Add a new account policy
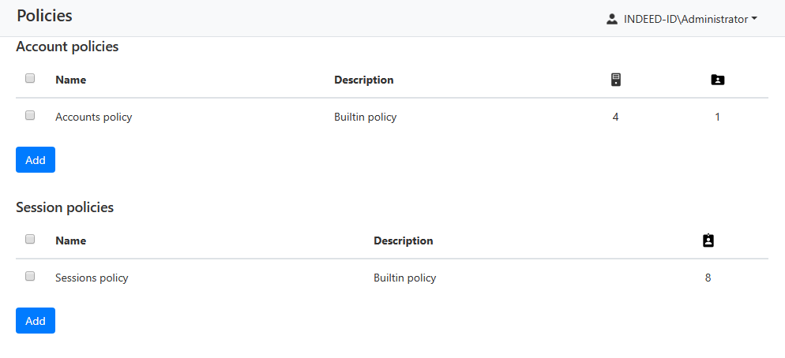The image size is (785, 358). pos(36,160)
